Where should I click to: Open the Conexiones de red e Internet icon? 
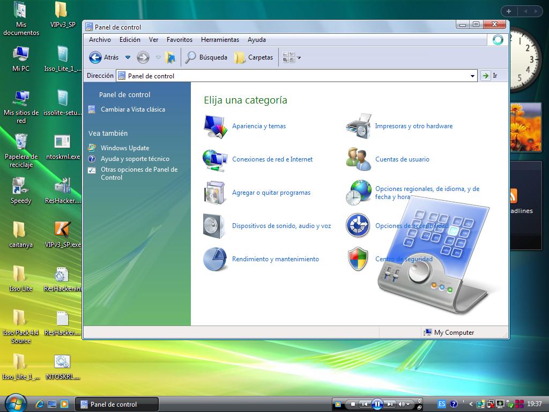click(x=214, y=160)
